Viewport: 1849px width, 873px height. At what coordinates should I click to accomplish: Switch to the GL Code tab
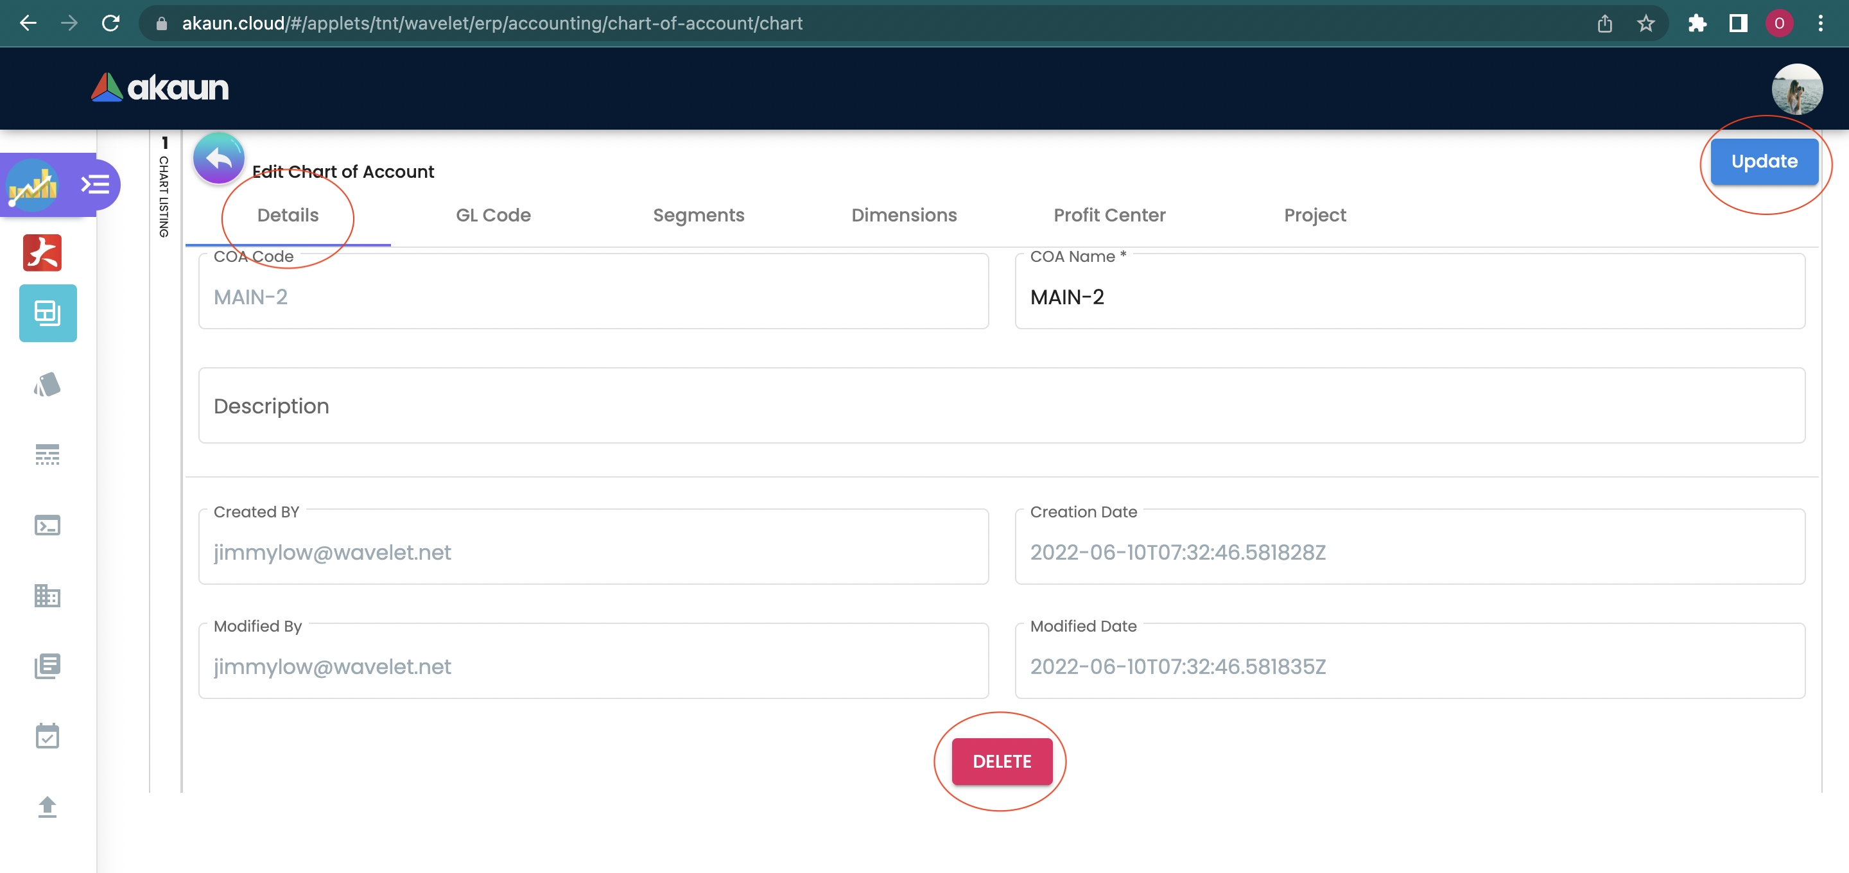point(493,216)
